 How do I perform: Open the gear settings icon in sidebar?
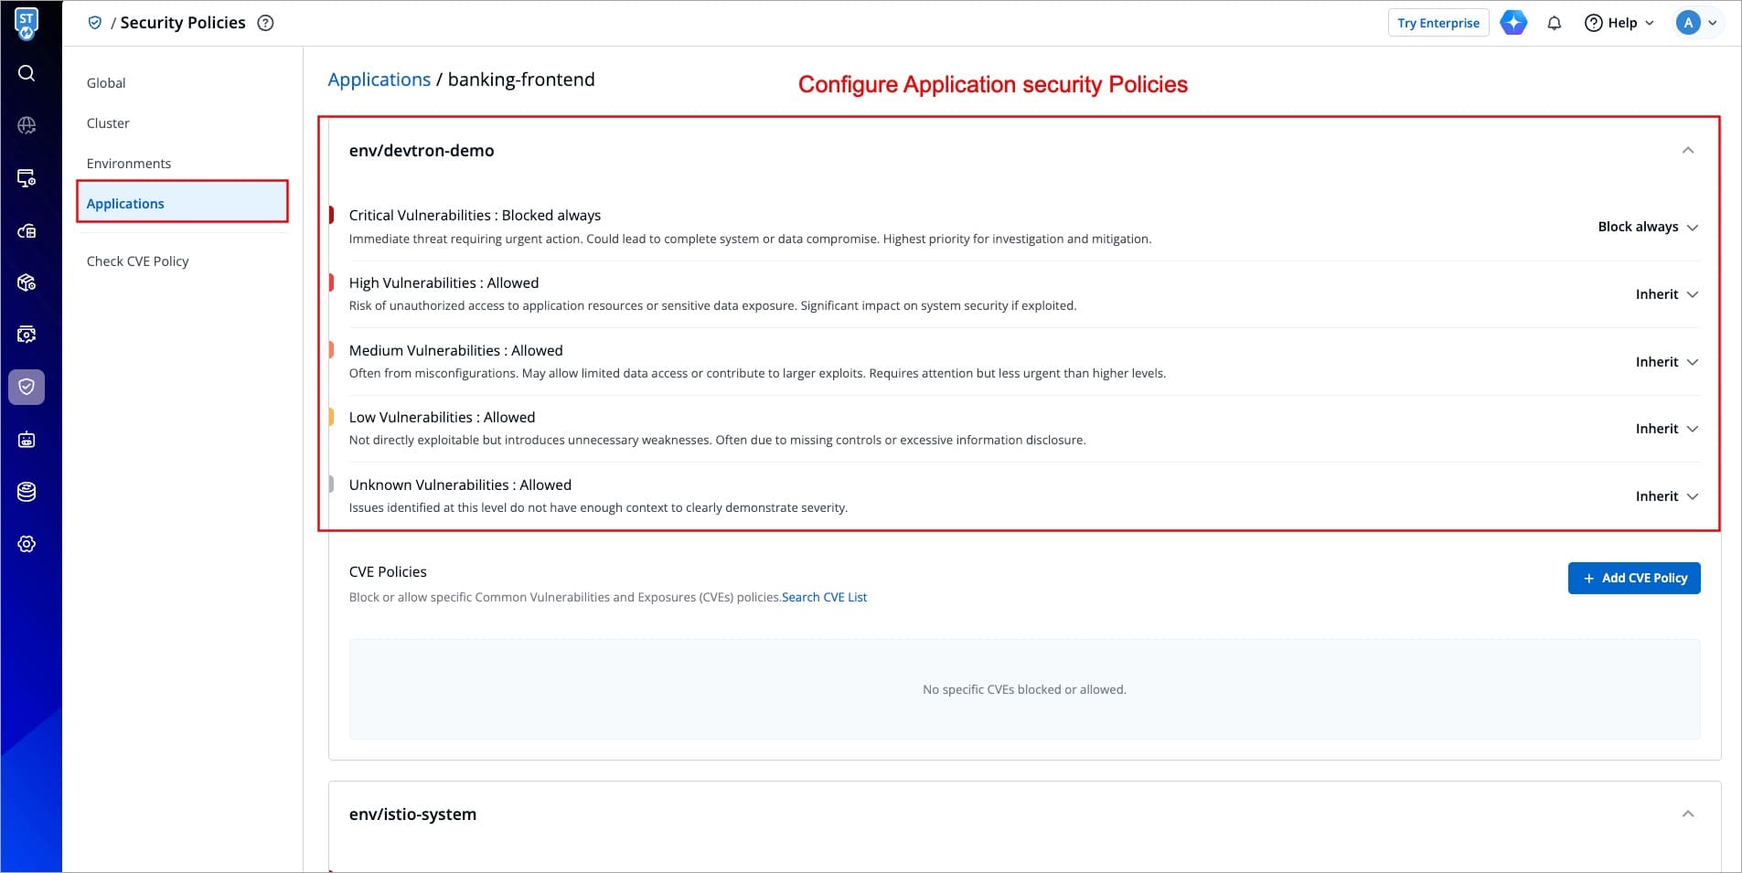coord(27,544)
